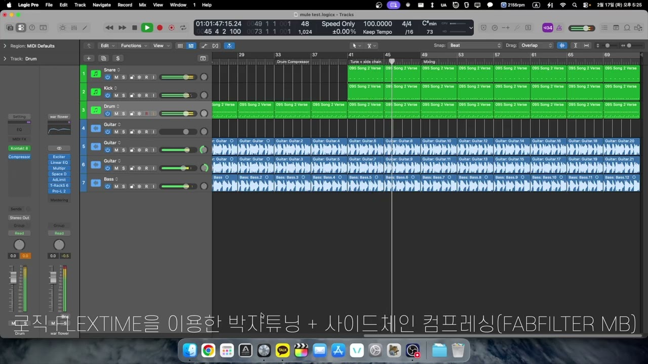Viewport: 648px width, 364px height.
Task: Click the Setting button on Drum strip
Action: [x=19, y=117]
